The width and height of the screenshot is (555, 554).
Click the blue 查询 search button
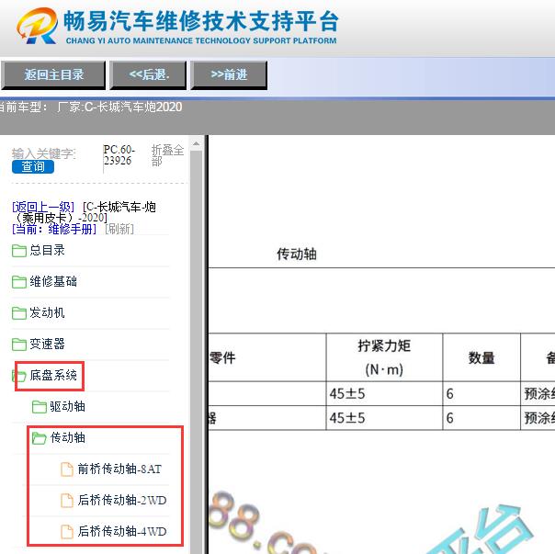tap(33, 166)
